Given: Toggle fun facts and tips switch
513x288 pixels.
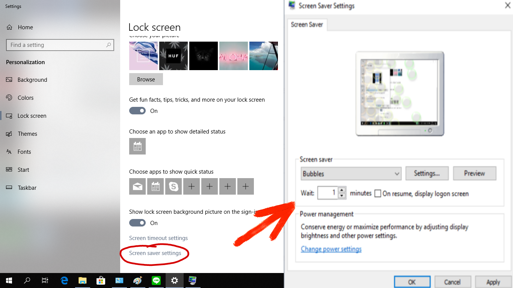Looking at the screenshot, I should [x=137, y=111].
